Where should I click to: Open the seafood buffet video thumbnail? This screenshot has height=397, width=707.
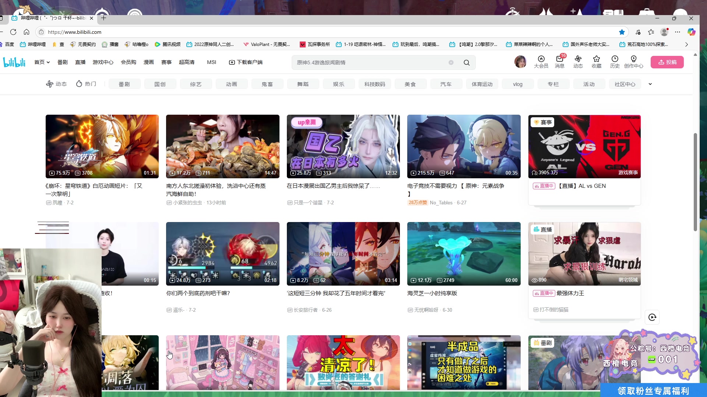coord(222,146)
